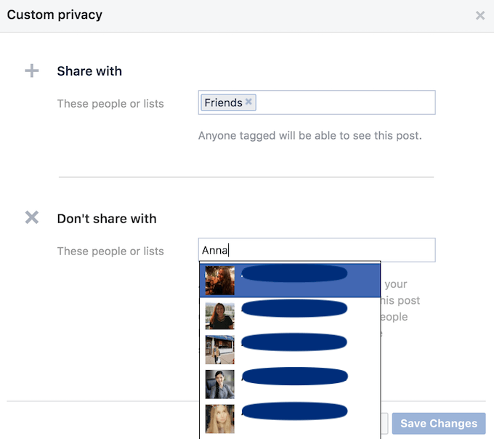
Task: Click the 'Share with' heading
Action: 89,71
